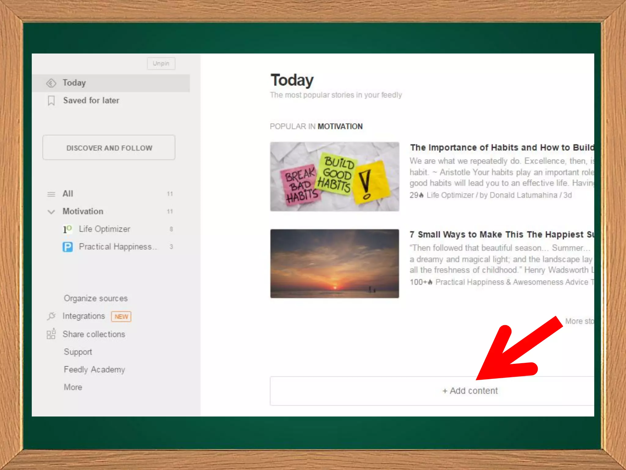Image resolution: width=626 pixels, height=470 pixels.
Task: Click the Practical Happiness blue P icon
Action: pos(68,247)
